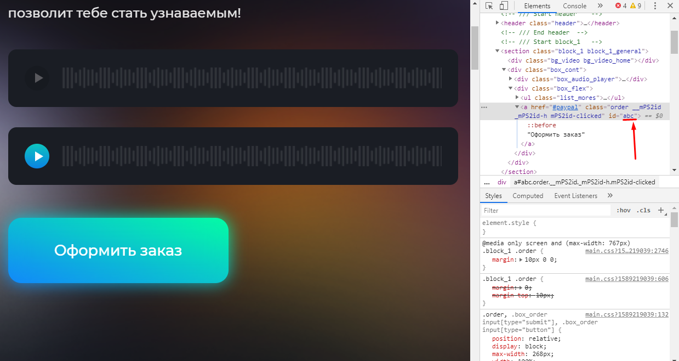Expand the box_audio_player div node
The image size is (679, 361).
click(510, 79)
